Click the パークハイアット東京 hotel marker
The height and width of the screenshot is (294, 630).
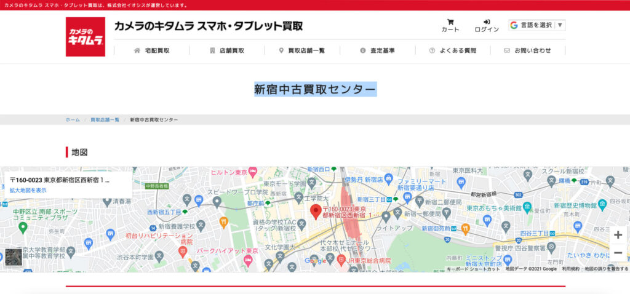(x=249, y=261)
